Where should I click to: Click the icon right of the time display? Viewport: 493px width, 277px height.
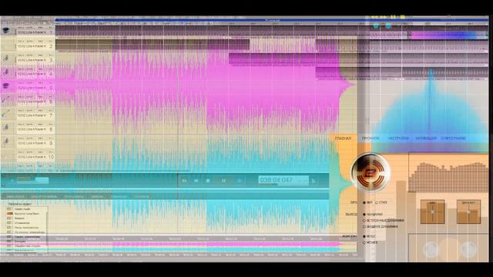(314, 181)
